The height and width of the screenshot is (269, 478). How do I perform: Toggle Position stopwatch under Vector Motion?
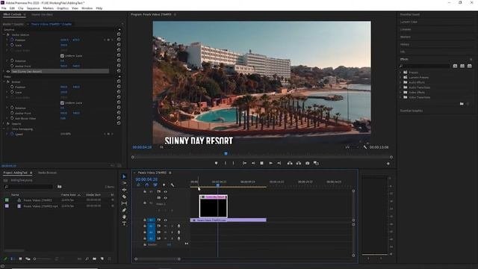(x=12, y=40)
